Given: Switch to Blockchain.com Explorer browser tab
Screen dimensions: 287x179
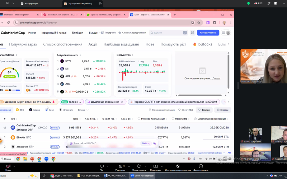Looking at the screenshot, I should pos(62,15).
